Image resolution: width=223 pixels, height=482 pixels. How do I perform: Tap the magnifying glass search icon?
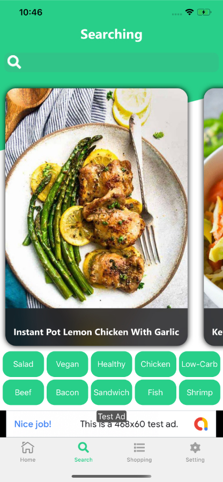(x=14, y=62)
